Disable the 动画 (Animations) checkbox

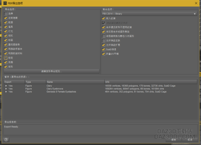coord(6,40)
